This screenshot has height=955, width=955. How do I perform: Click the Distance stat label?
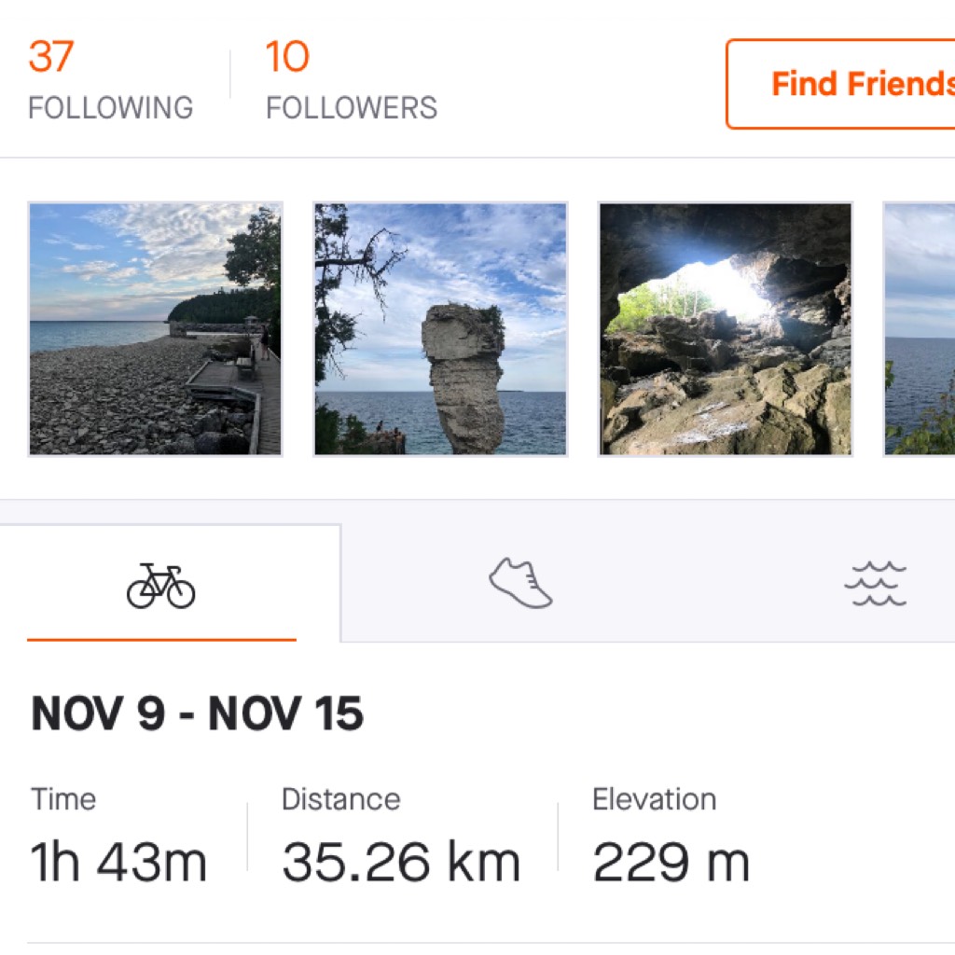click(x=340, y=799)
